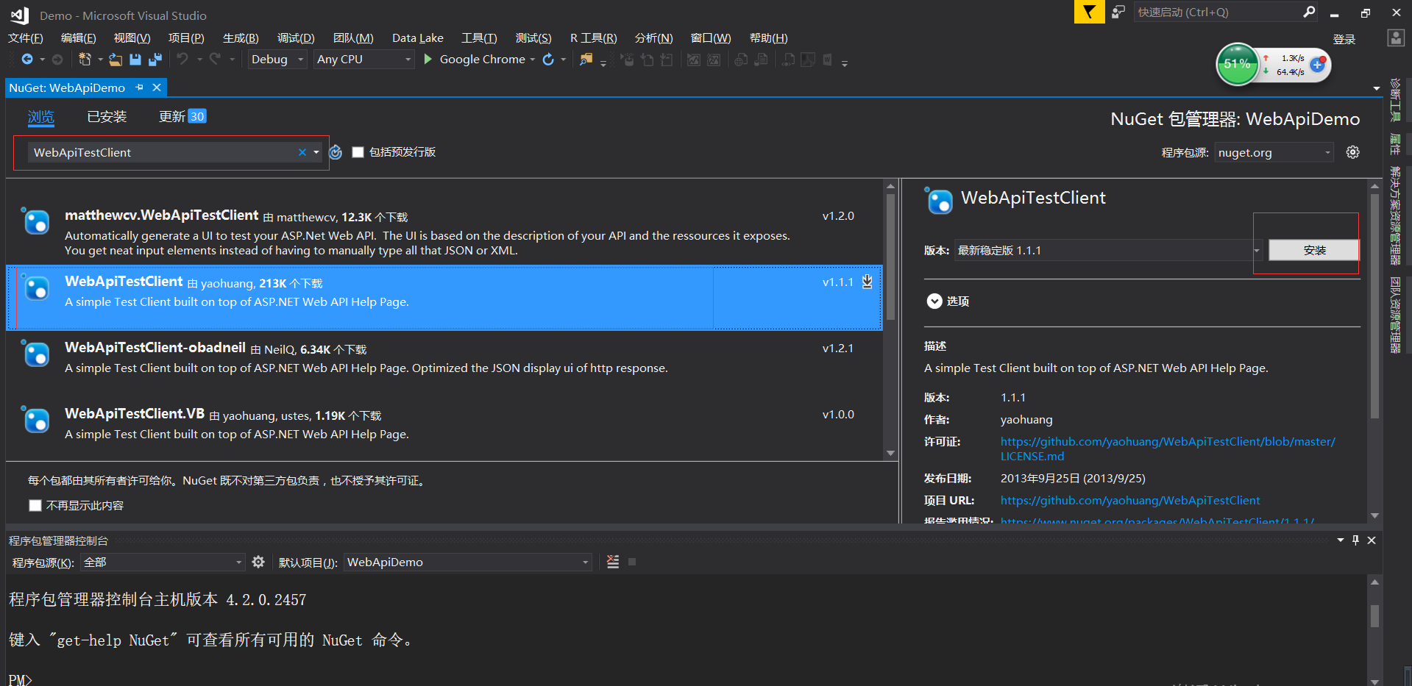
Task: Open the Solution Explorer side tab
Action: (x=1396, y=215)
